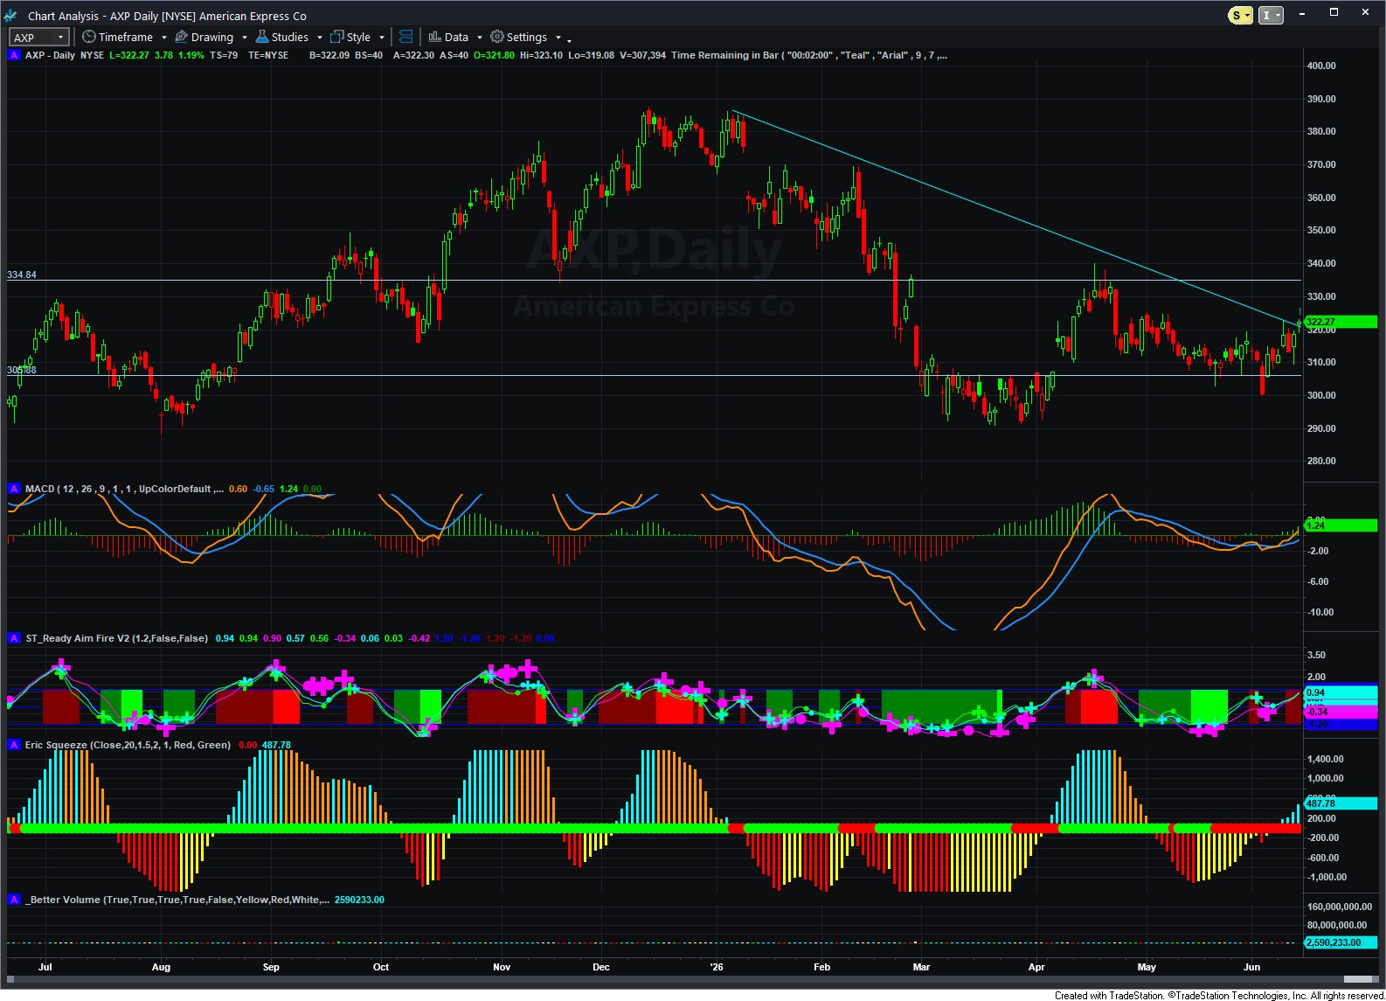This screenshot has height=1001, width=1386.
Task: Click the Chart Analysis window title text
Action: (x=167, y=16)
